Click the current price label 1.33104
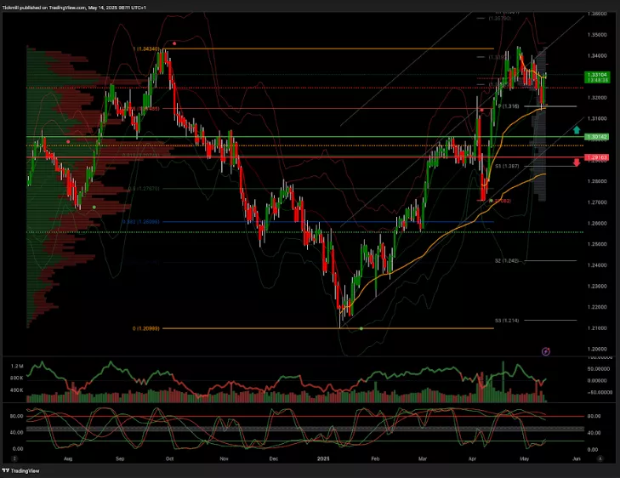The image size is (620, 478). click(x=597, y=76)
